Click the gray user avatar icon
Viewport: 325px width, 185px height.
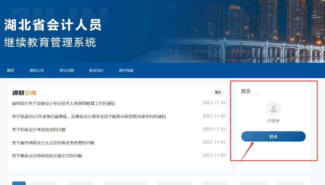point(273,109)
